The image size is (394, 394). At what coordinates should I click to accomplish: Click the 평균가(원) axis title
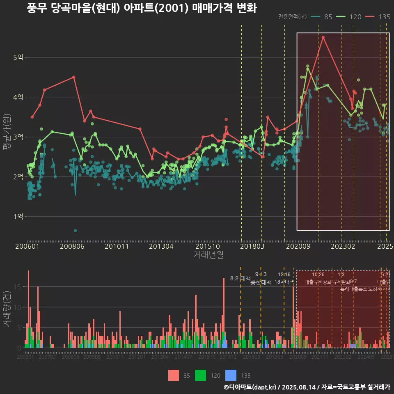(x=7, y=131)
